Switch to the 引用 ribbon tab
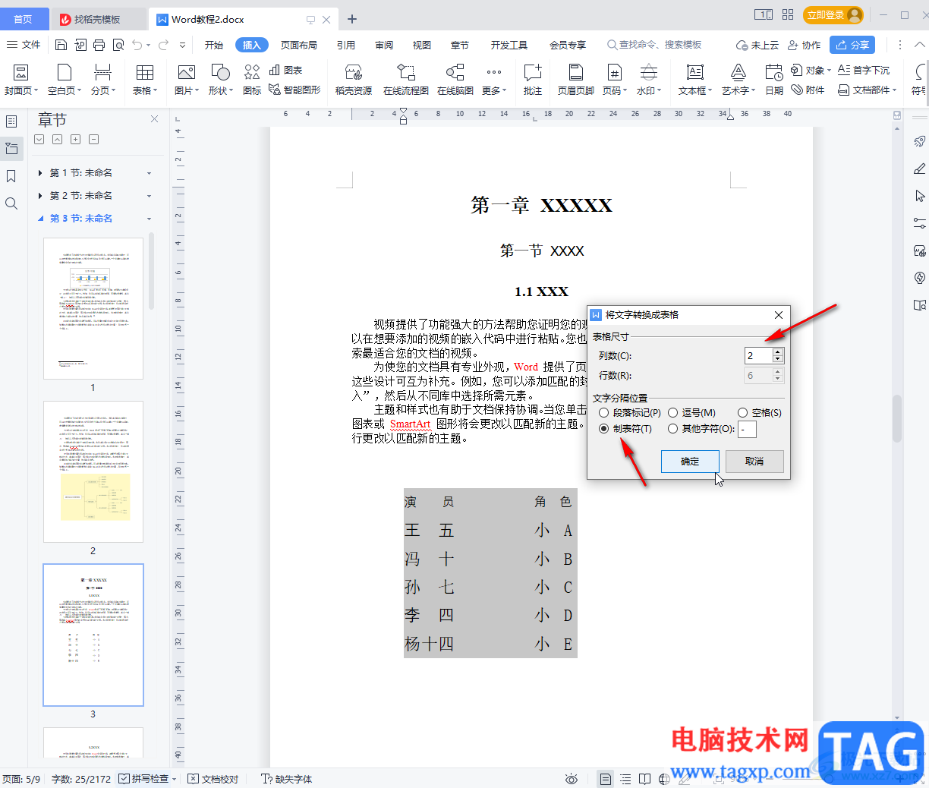929x788 pixels. point(346,45)
